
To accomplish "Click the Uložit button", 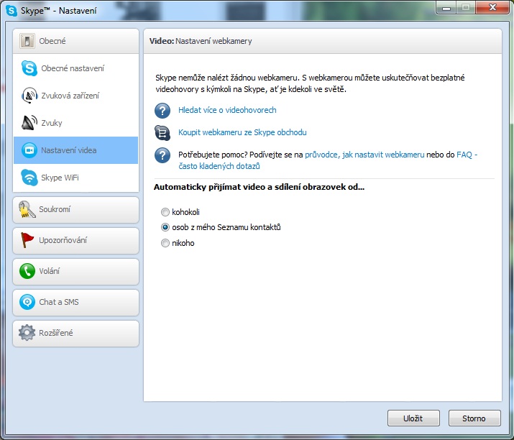I will coord(413,418).
